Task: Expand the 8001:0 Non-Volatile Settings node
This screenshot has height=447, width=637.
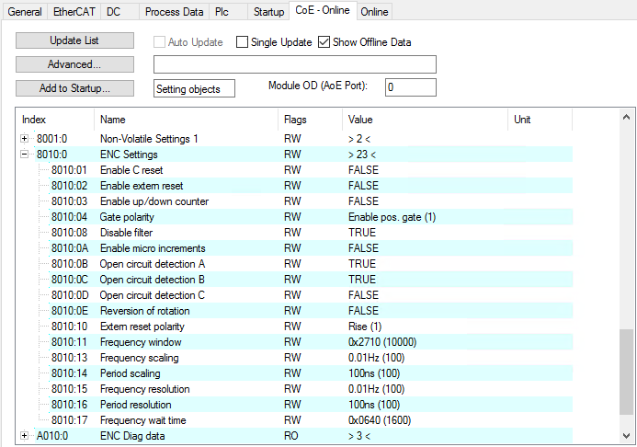Action: point(25,139)
